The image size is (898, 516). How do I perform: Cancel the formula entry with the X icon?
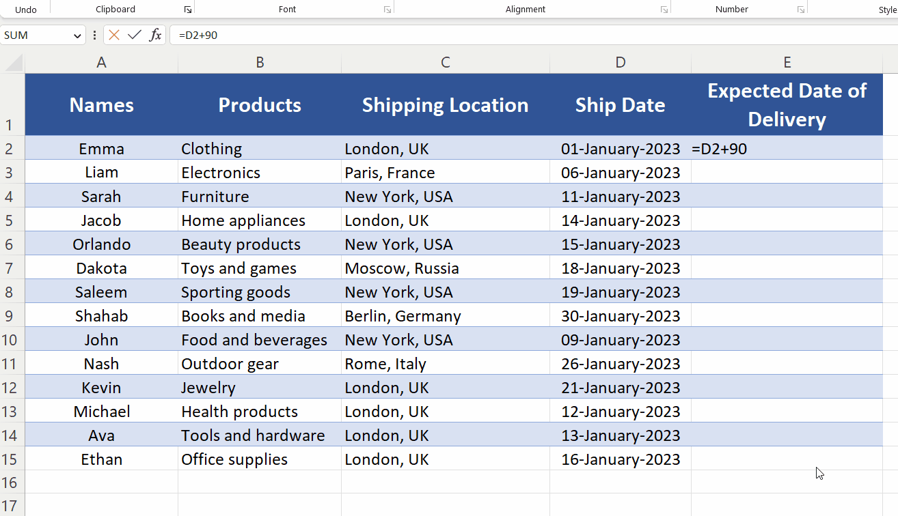114,35
